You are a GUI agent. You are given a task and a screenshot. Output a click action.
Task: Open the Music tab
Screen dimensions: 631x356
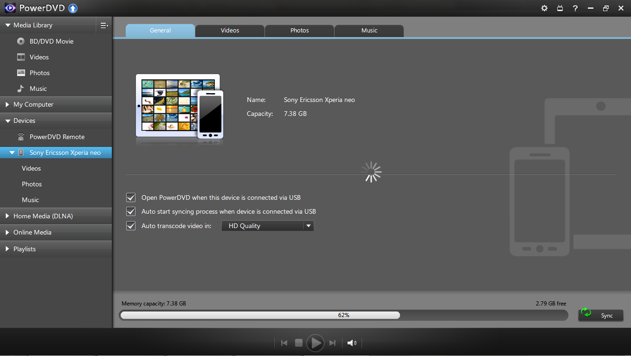pos(369,31)
